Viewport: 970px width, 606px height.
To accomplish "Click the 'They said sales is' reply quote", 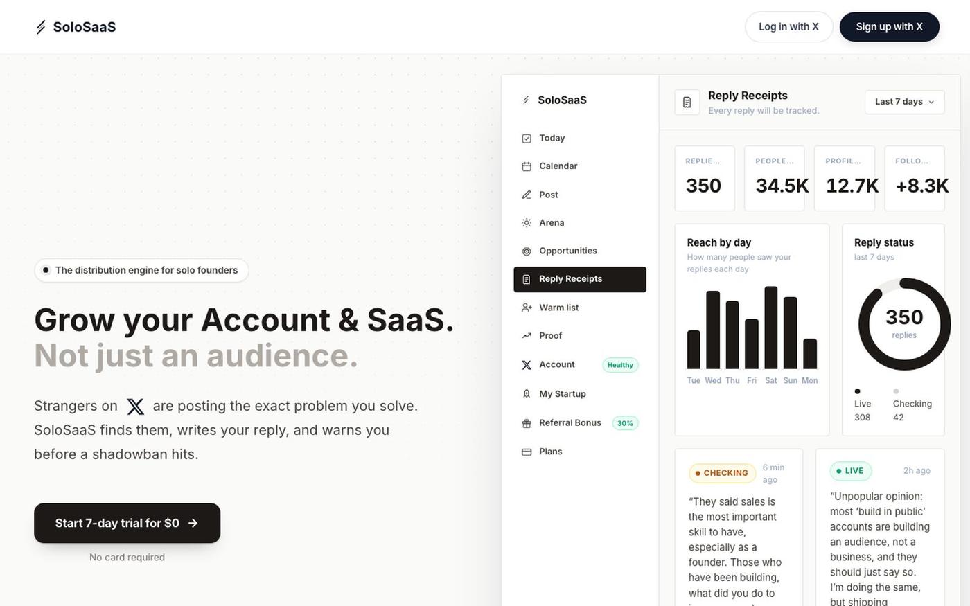I will (735, 551).
